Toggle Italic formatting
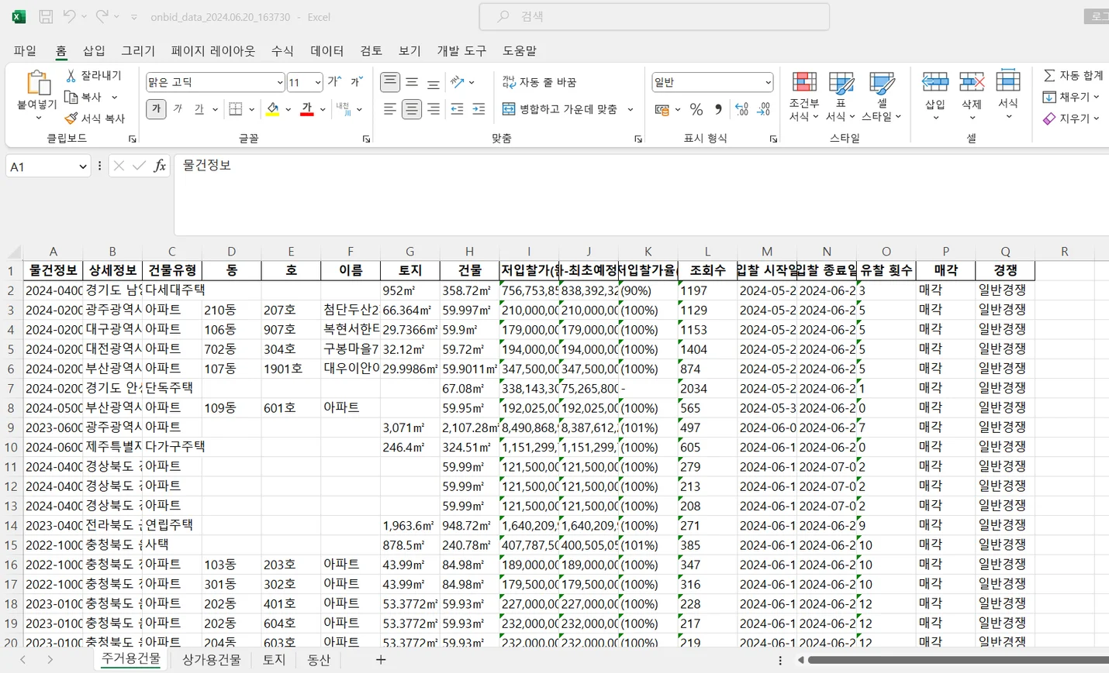The image size is (1109, 673). pos(178,109)
